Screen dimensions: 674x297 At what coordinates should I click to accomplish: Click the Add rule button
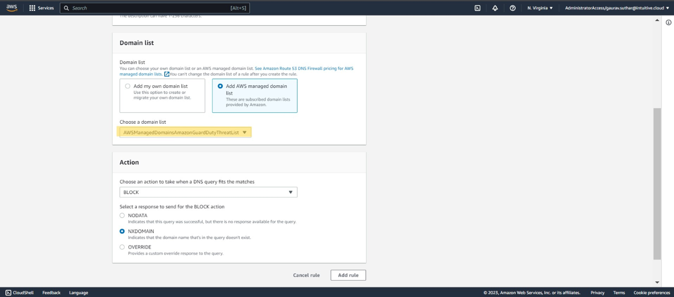click(x=348, y=275)
